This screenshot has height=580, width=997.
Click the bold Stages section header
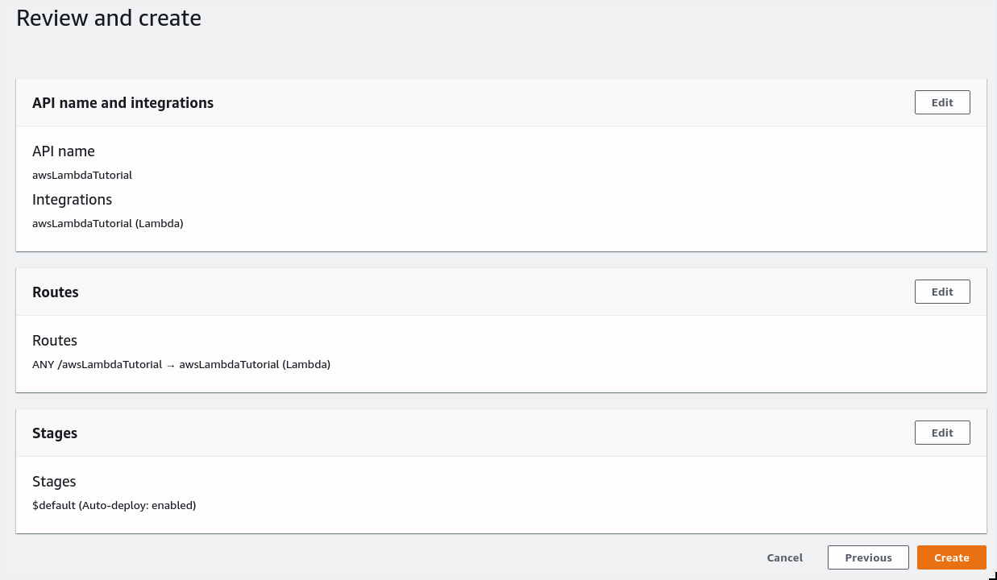55,433
